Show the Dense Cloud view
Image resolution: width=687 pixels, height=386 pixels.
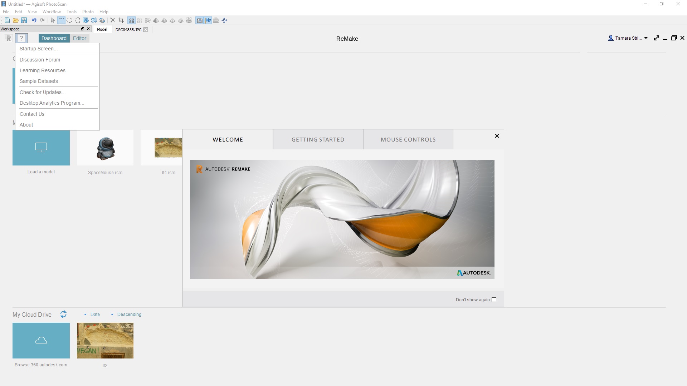point(140,20)
